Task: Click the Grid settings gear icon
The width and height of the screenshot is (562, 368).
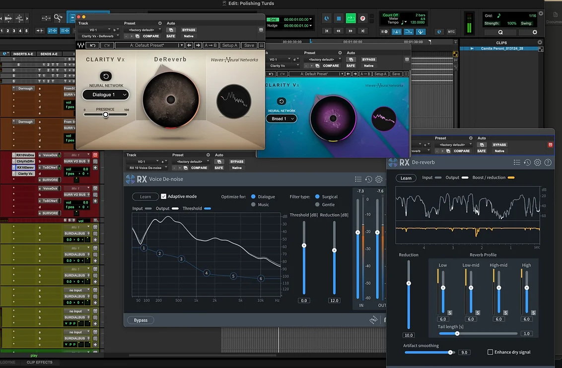Action: 535,32
